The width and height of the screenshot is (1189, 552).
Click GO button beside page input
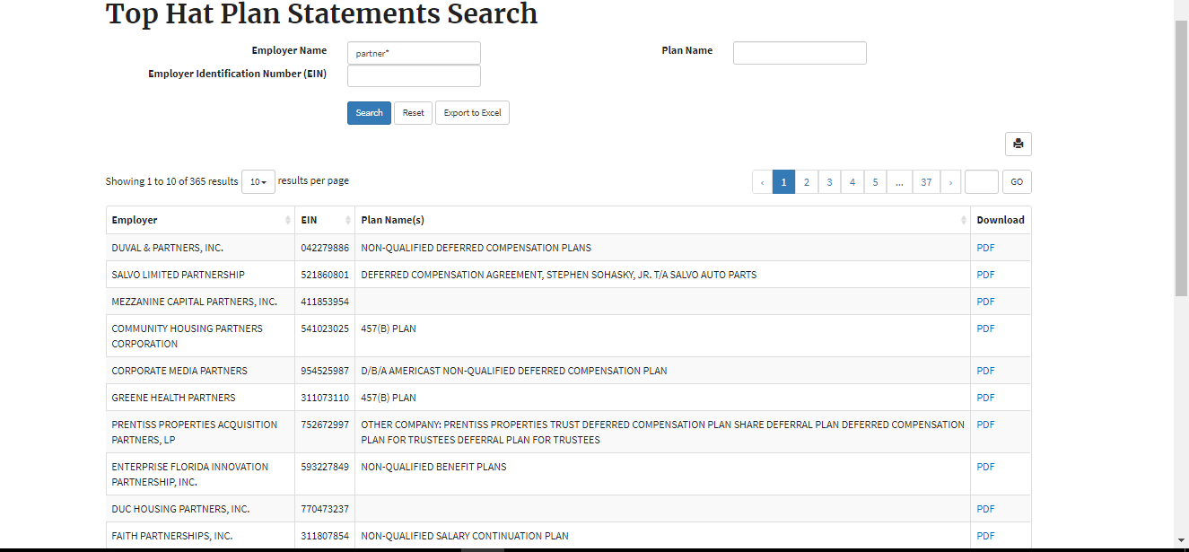pyautogui.click(x=1017, y=182)
